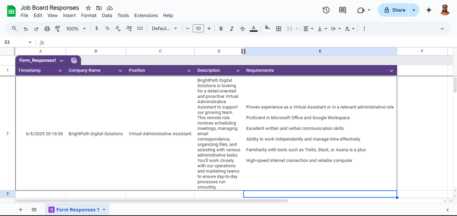The image size is (457, 216).
Task: Open the Google Sheets home icon
Action: click(x=11, y=11)
